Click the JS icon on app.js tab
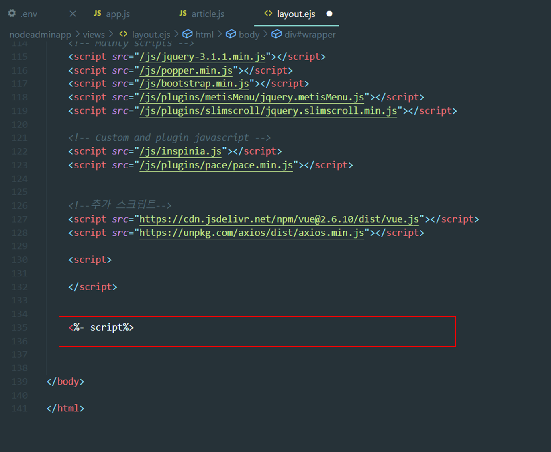 pyautogui.click(x=97, y=13)
